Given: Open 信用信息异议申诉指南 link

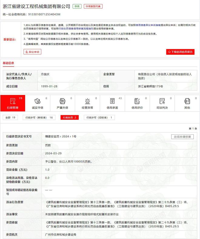Looking at the screenshot, I should click(x=148, y=25).
